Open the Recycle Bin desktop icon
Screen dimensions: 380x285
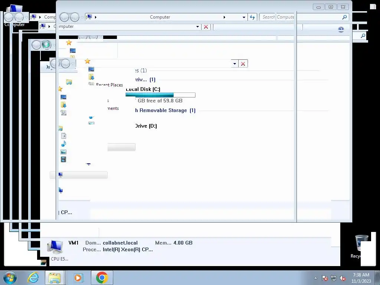pos(361,243)
